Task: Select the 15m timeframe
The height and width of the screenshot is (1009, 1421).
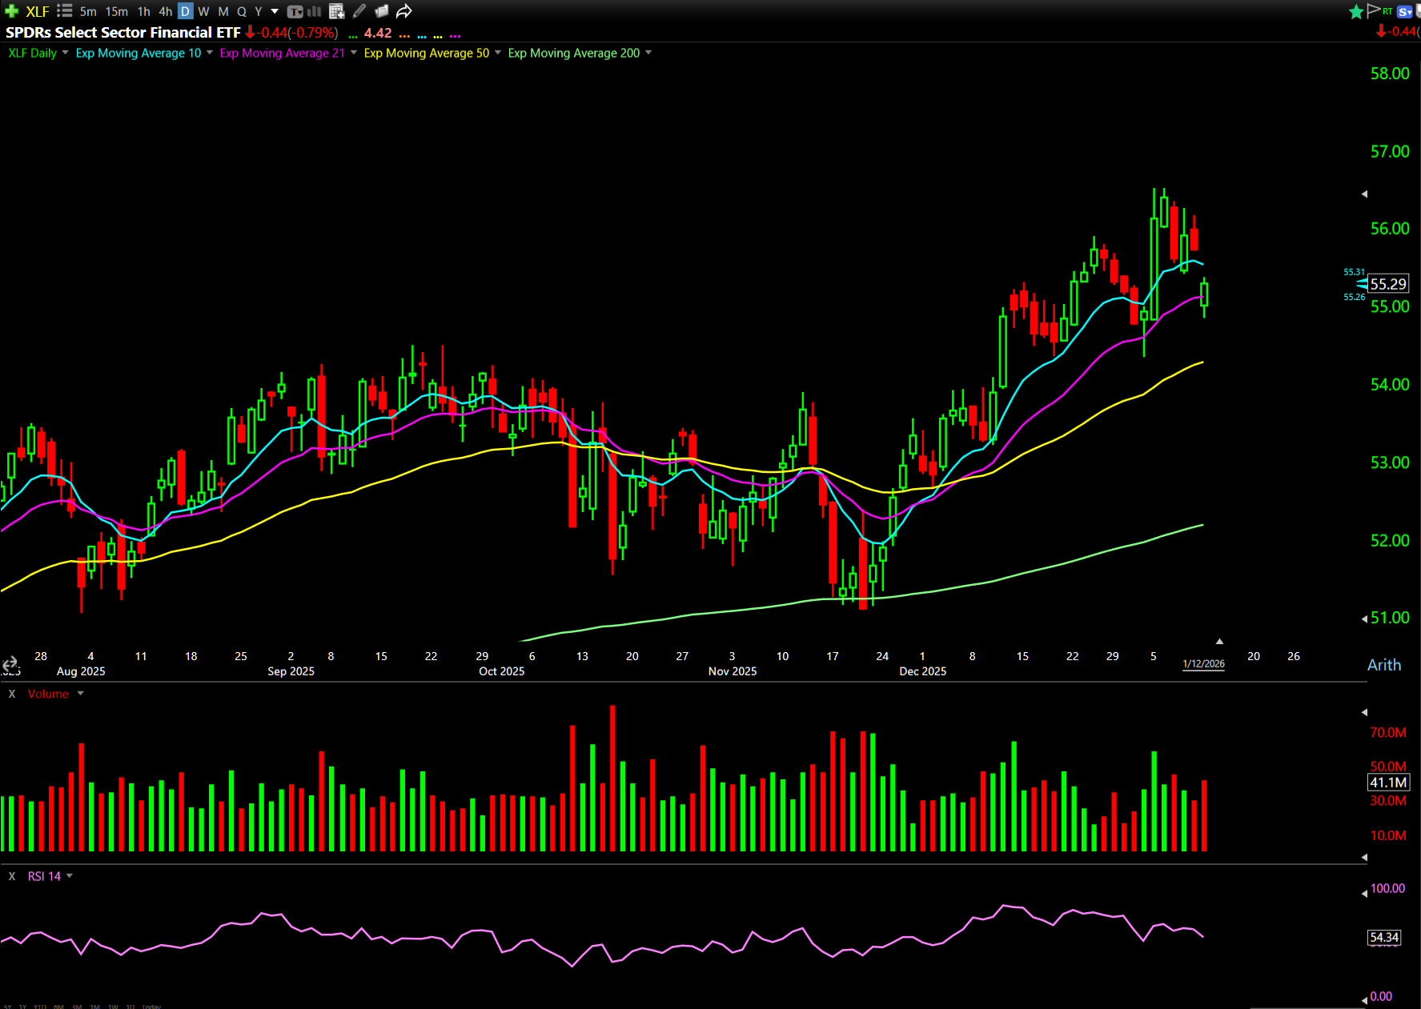Action: [x=117, y=11]
